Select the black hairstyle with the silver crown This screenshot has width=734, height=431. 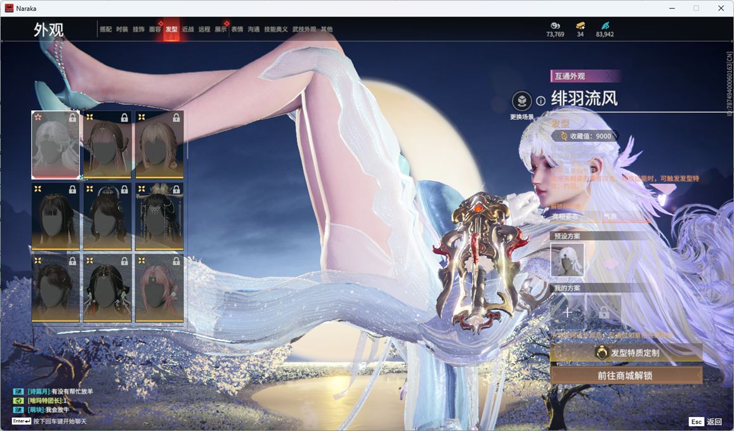click(x=107, y=216)
